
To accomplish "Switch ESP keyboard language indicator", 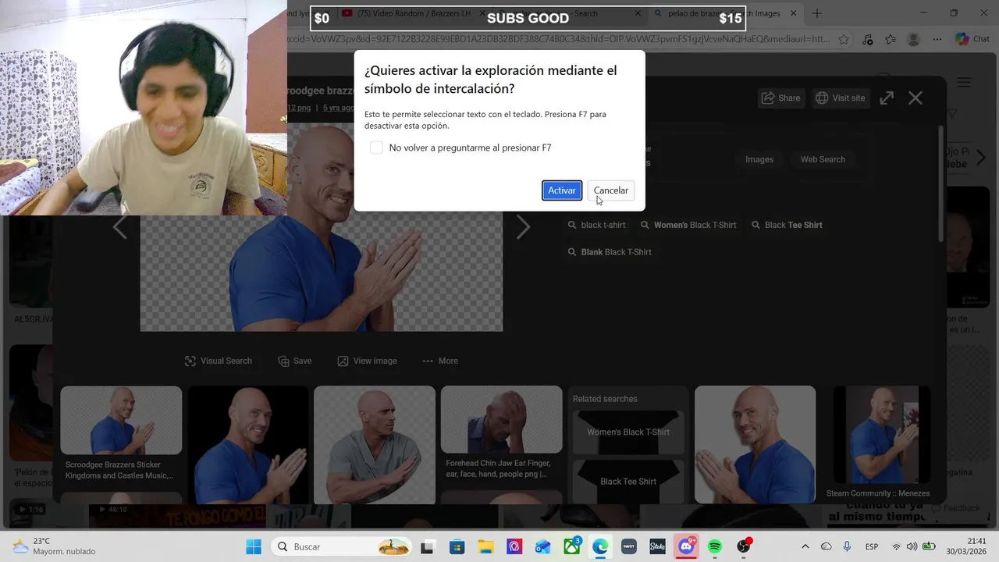I will pos(872,546).
